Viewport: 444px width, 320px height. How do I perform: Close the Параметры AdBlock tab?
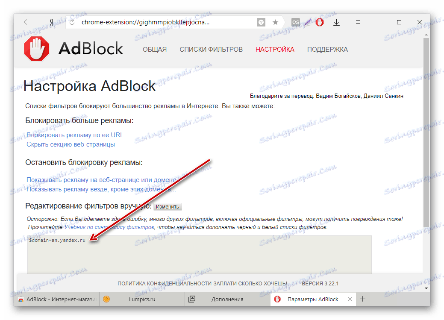coord(350,299)
